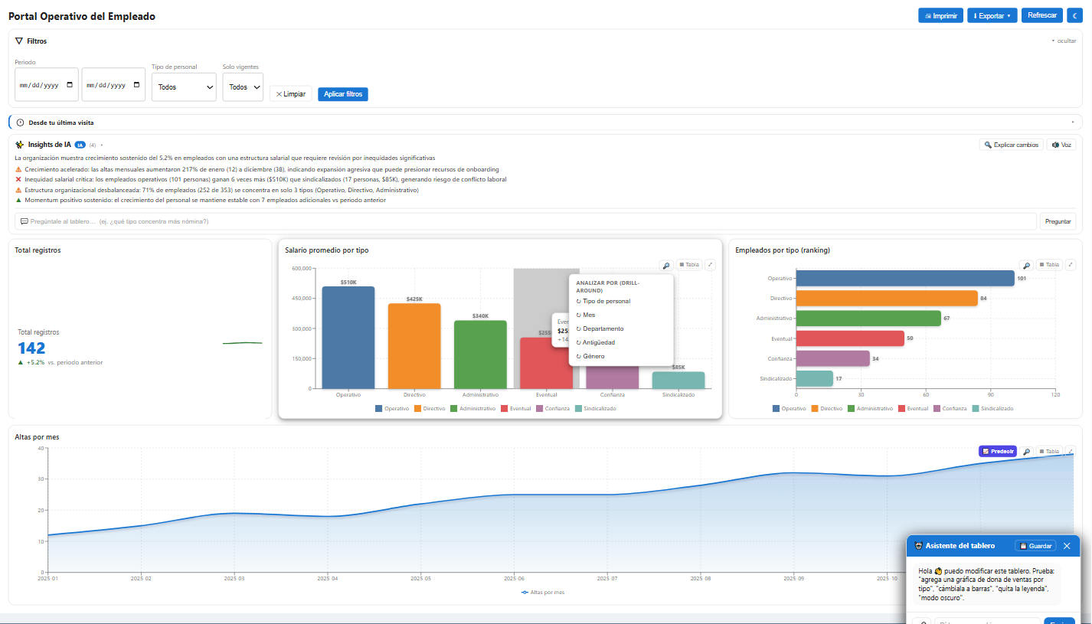
Task: Toggle dark mode with the moon icon
Action: point(1073,15)
